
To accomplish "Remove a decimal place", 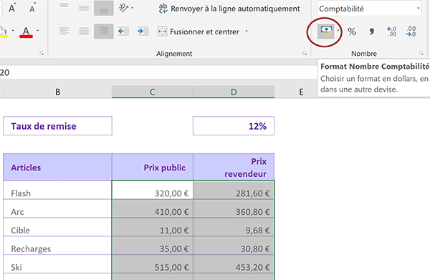I will [x=411, y=32].
